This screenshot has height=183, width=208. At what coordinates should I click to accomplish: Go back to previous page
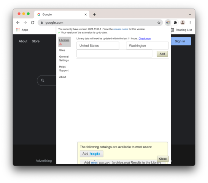click(x=18, y=22)
